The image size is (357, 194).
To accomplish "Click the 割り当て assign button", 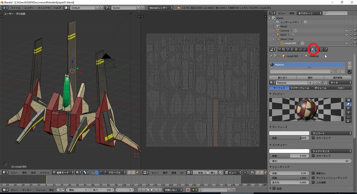I will coord(282,77).
